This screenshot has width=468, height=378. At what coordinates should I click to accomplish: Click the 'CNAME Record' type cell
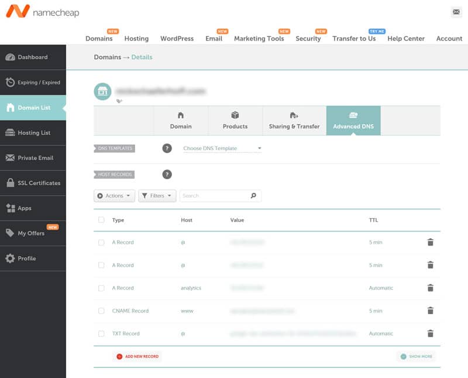click(x=130, y=311)
